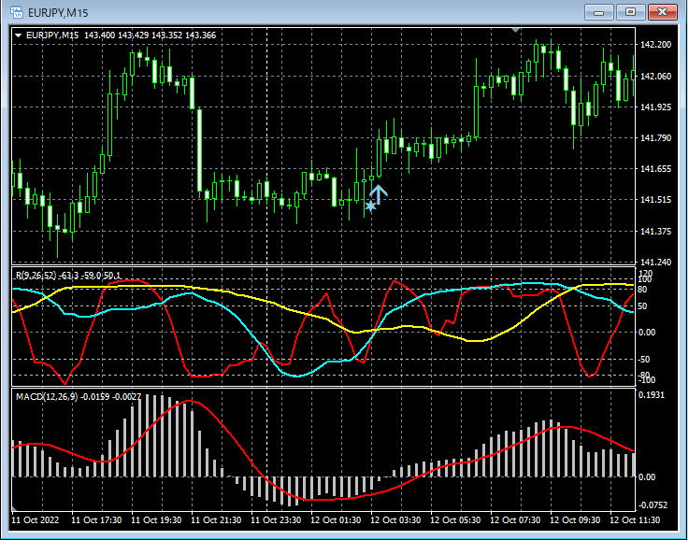Maximize the EURJPY,M15 chart window
The width and height of the screenshot is (689, 540).
[x=630, y=11]
